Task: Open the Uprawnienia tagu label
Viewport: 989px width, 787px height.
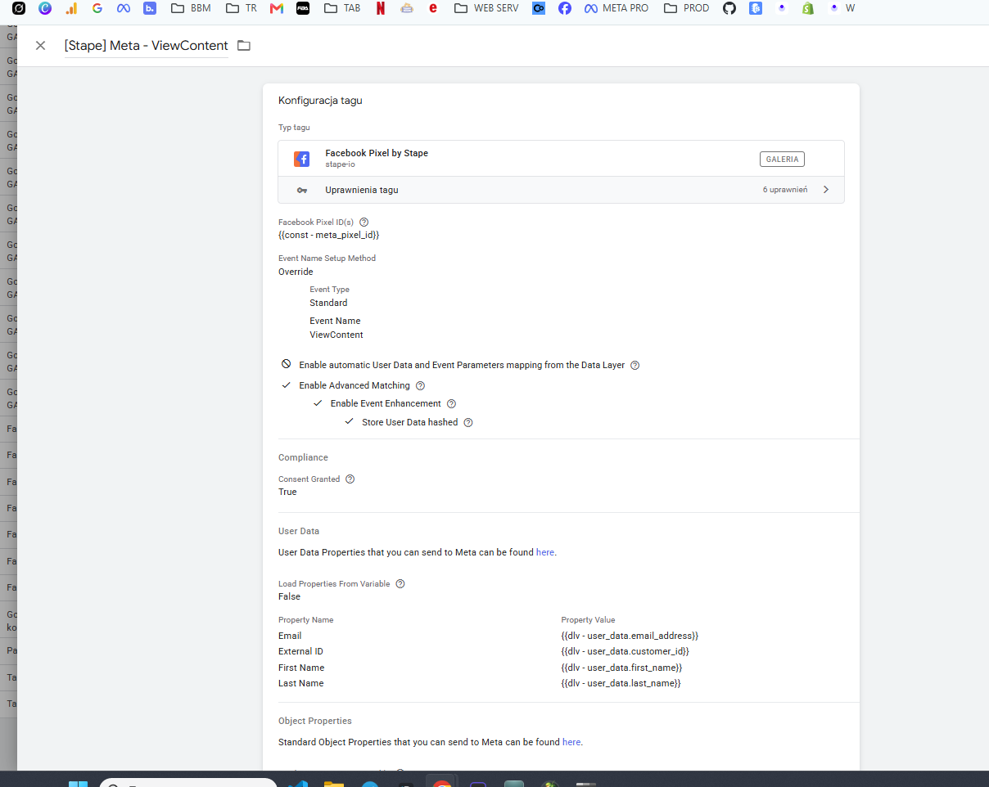Action: [362, 190]
